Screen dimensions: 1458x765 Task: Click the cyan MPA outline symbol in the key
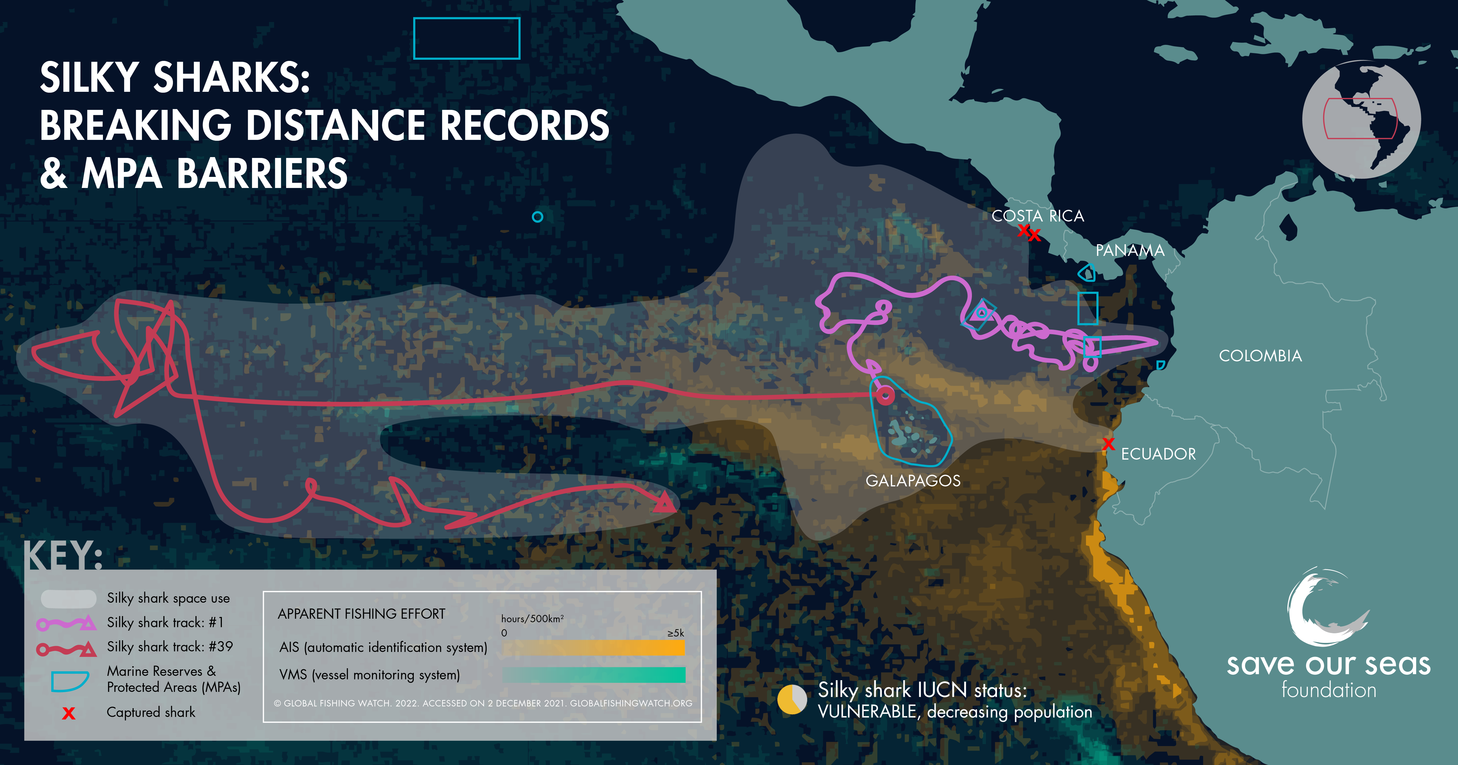point(70,681)
